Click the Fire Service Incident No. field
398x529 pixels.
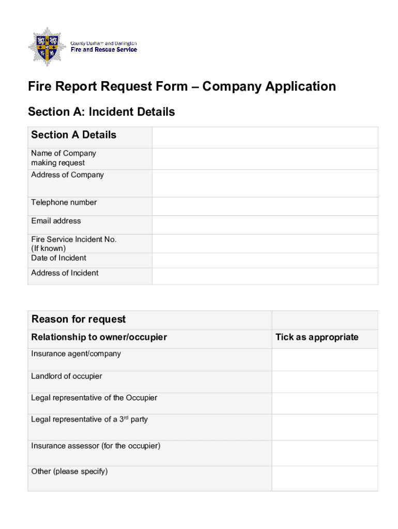point(265,243)
